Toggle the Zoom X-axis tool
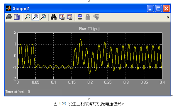The image size is (180, 109). (35, 17)
